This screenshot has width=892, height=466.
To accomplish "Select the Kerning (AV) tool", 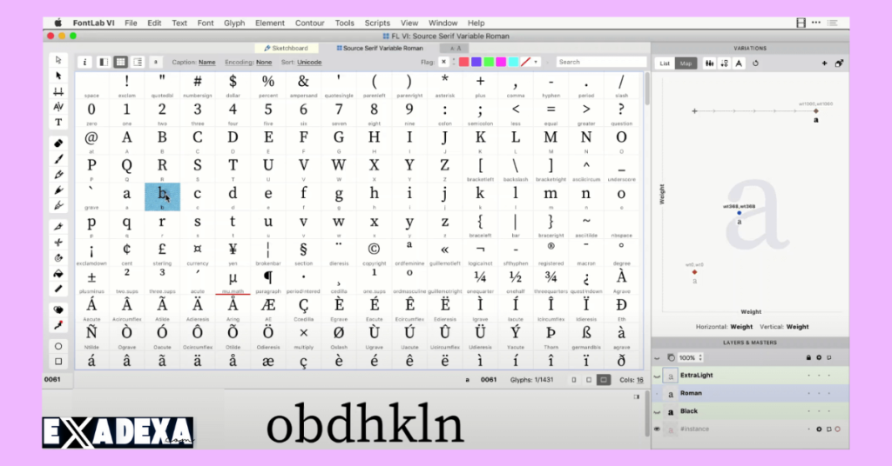I will coord(58,107).
